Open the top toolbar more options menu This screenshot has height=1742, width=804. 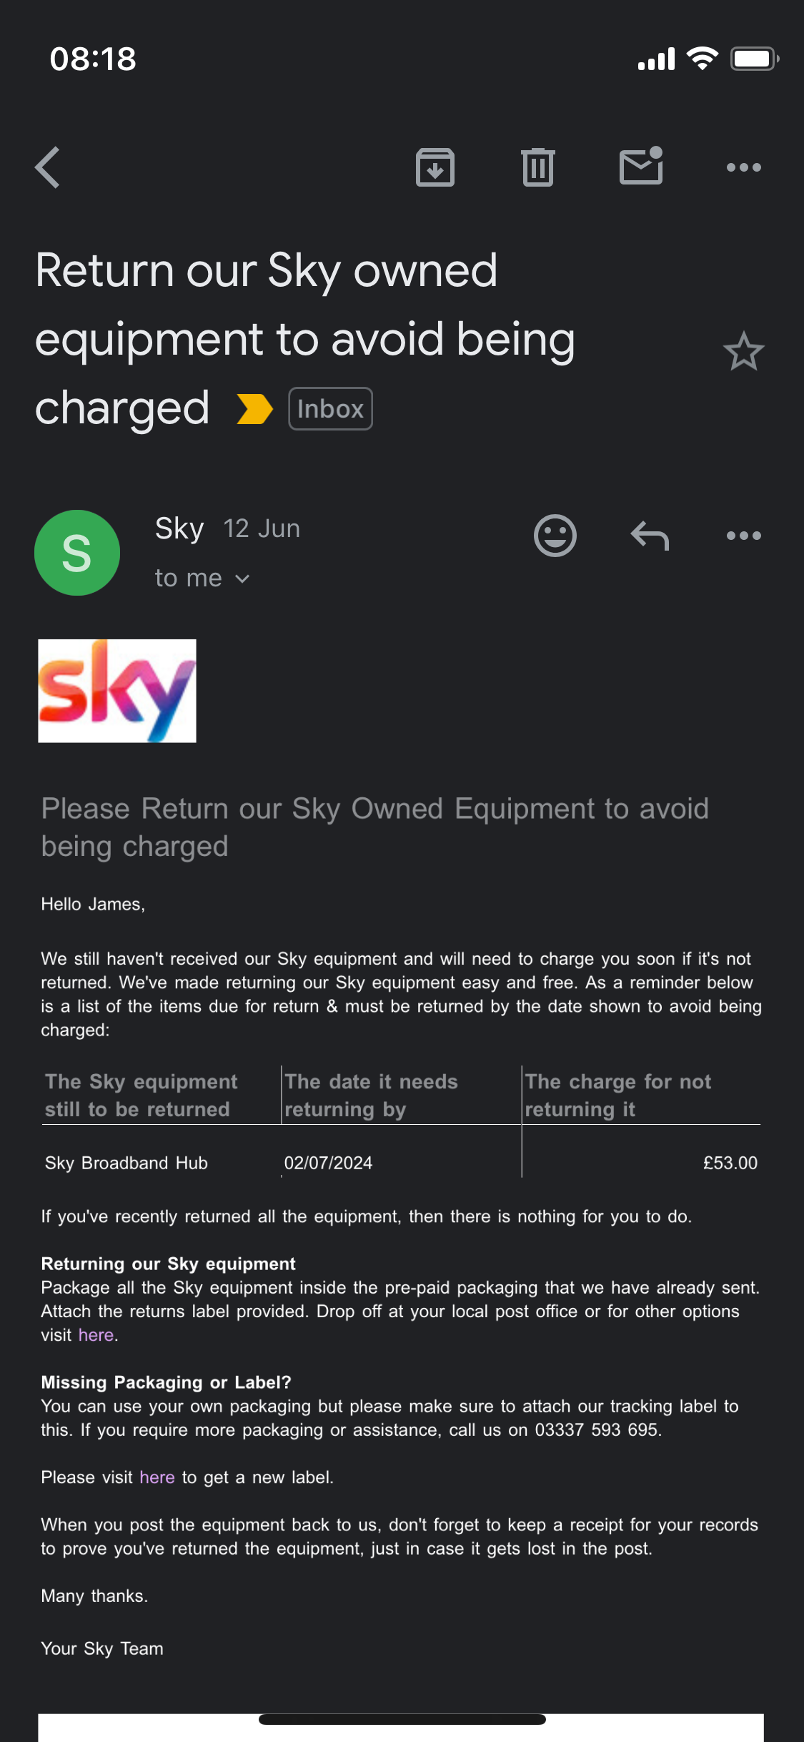point(743,167)
